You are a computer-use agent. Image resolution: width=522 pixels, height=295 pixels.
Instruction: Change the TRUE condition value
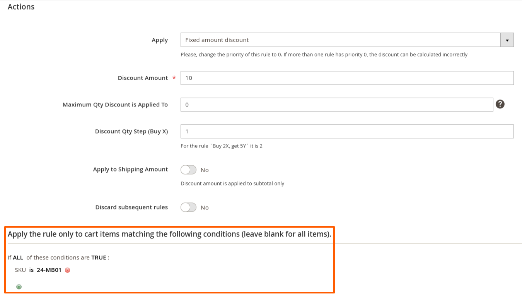tap(99, 257)
